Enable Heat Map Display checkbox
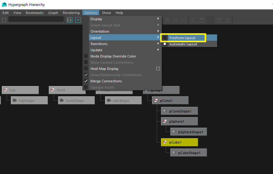This screenshot has width=273, height=174. click(x=86, y=69)
